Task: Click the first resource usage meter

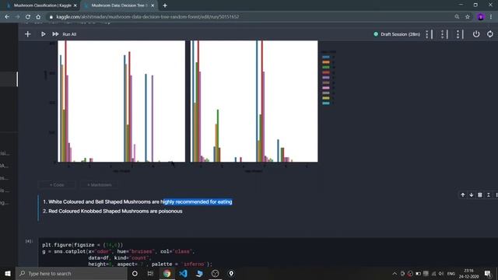Action: (430, 34)
